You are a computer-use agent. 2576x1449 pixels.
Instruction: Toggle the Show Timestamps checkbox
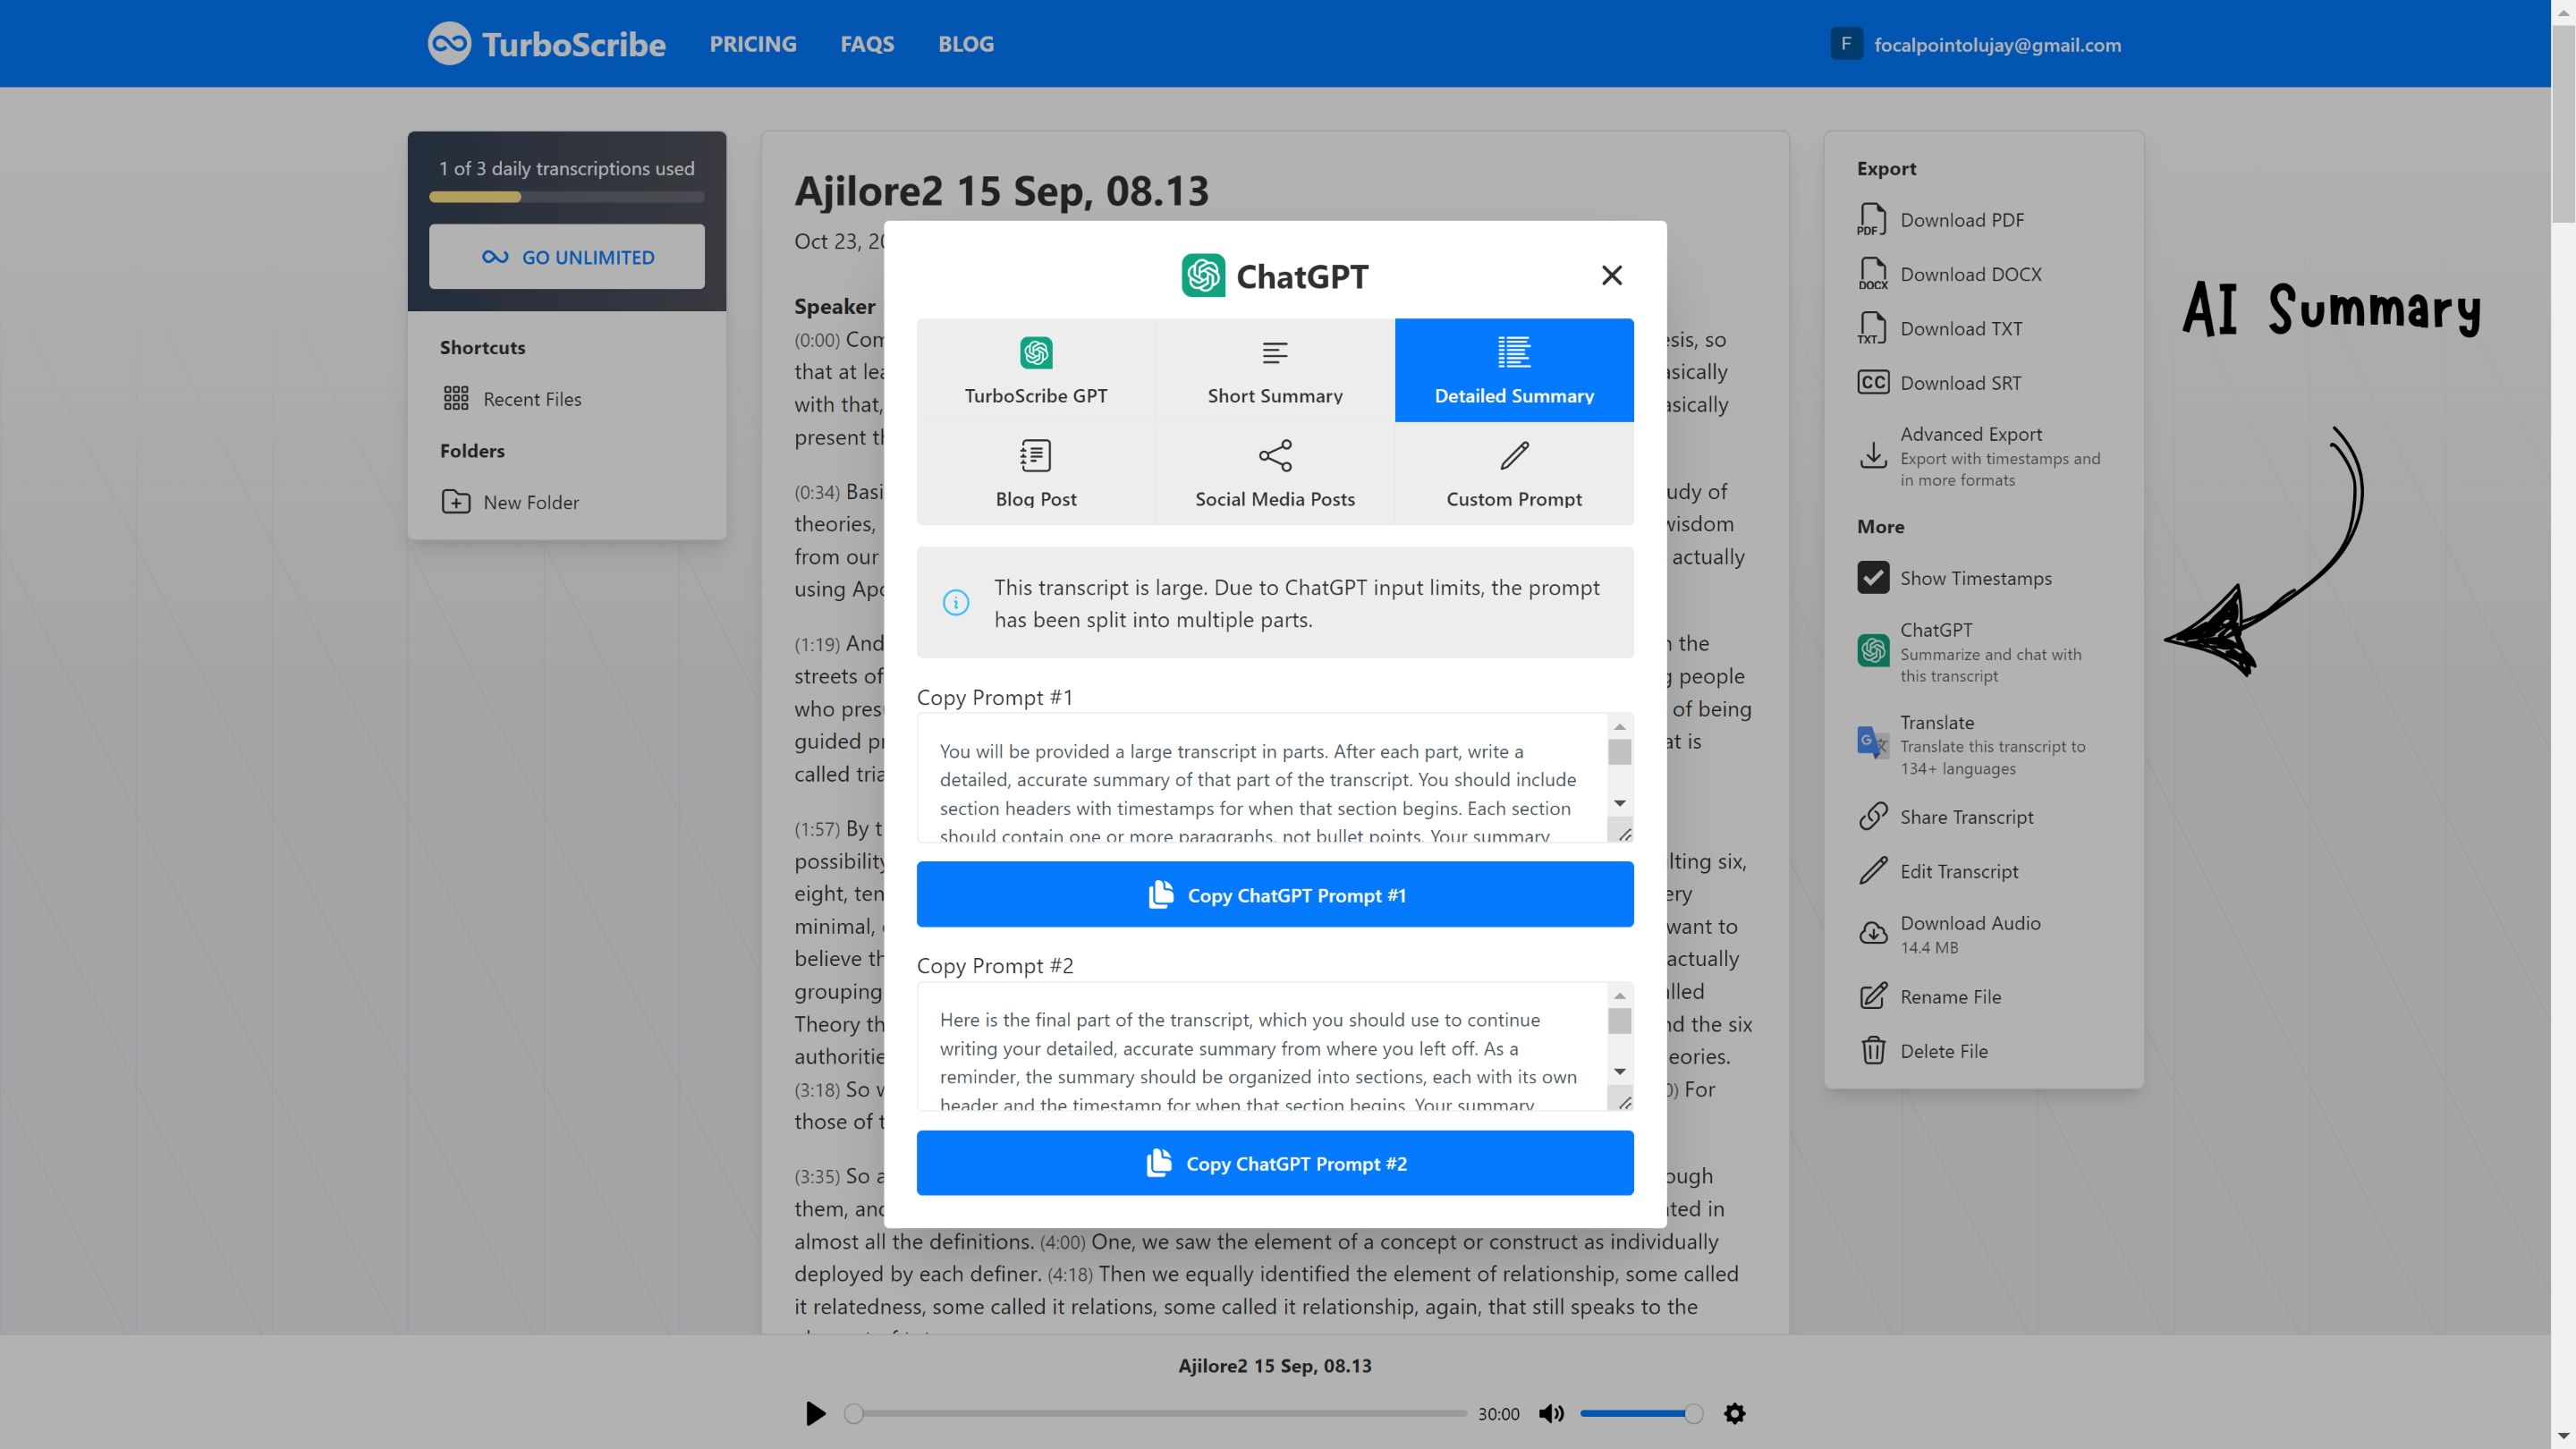click(x=1873, y=577)
